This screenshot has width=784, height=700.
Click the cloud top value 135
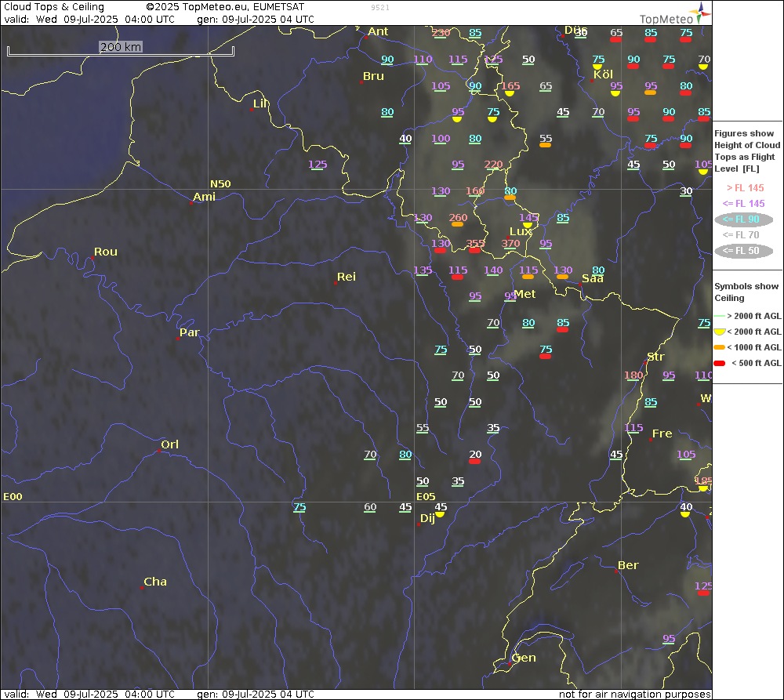(423, 270)
